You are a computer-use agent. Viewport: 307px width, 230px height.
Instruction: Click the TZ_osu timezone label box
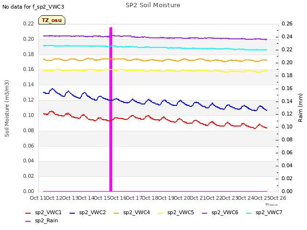(x=52, y=20)
